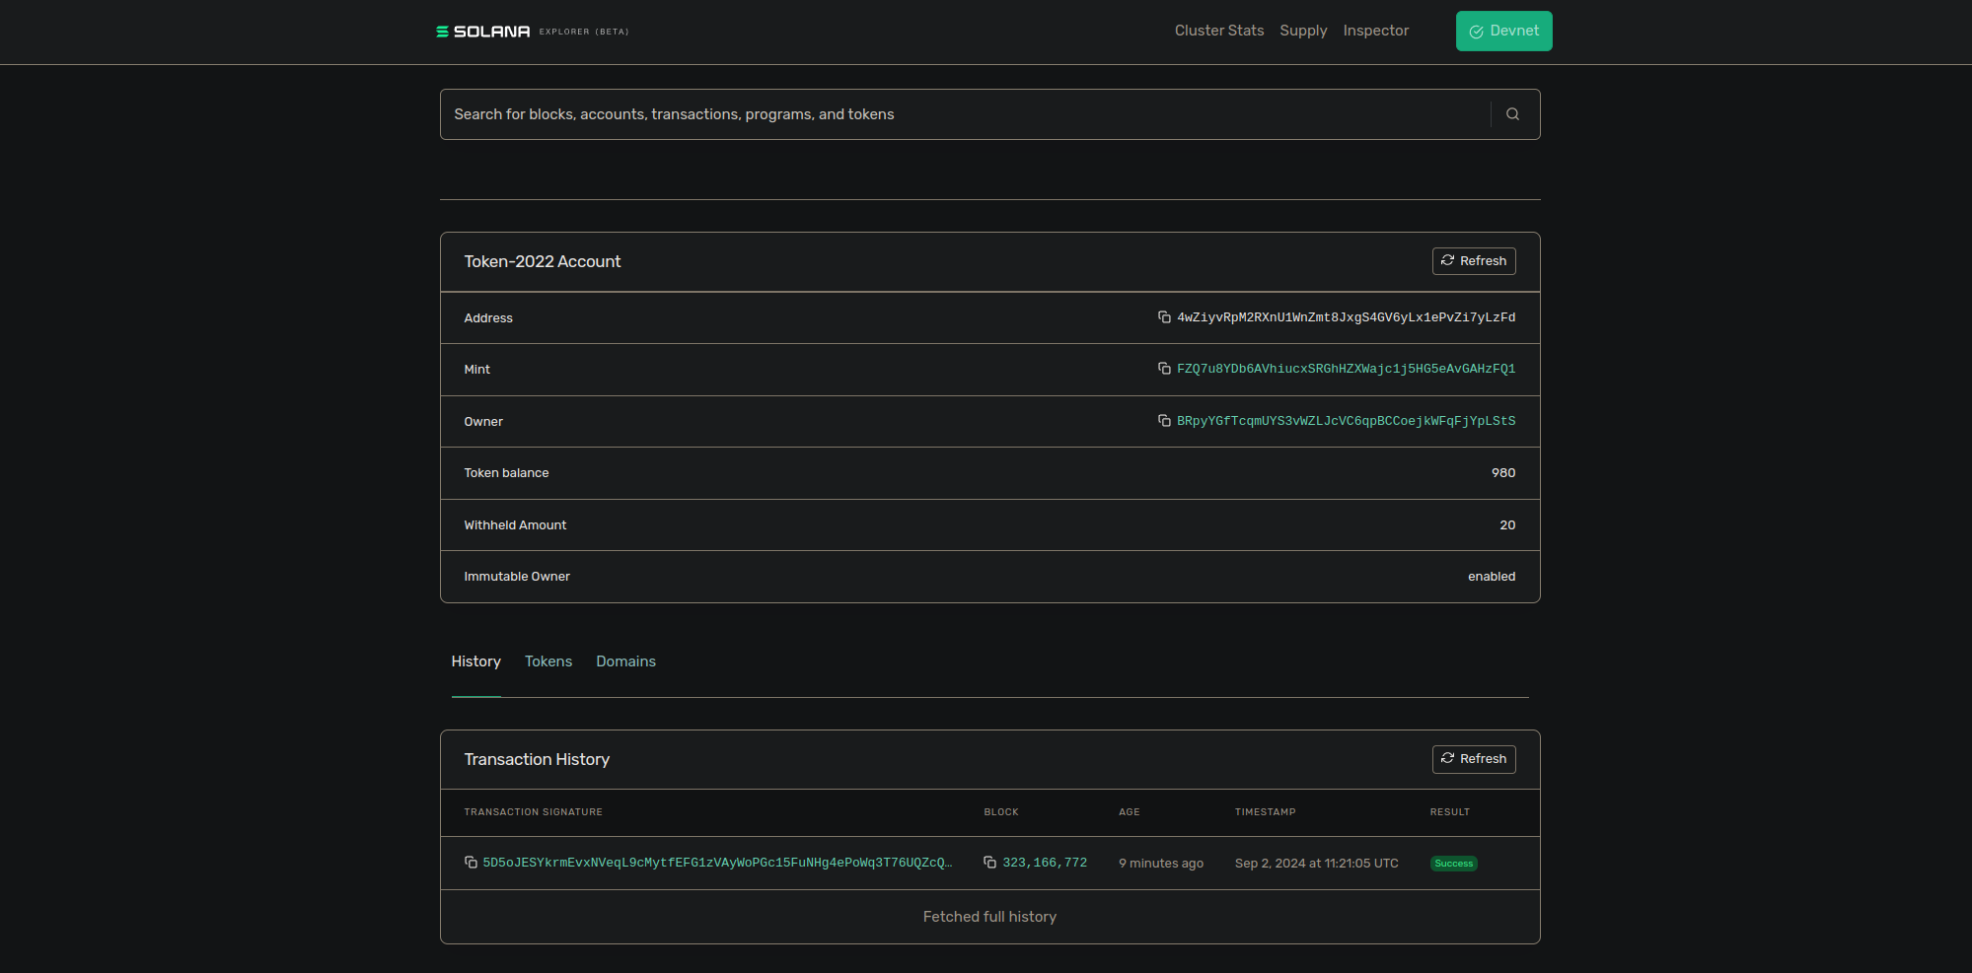Open the Supply page

pos(1303,31)
